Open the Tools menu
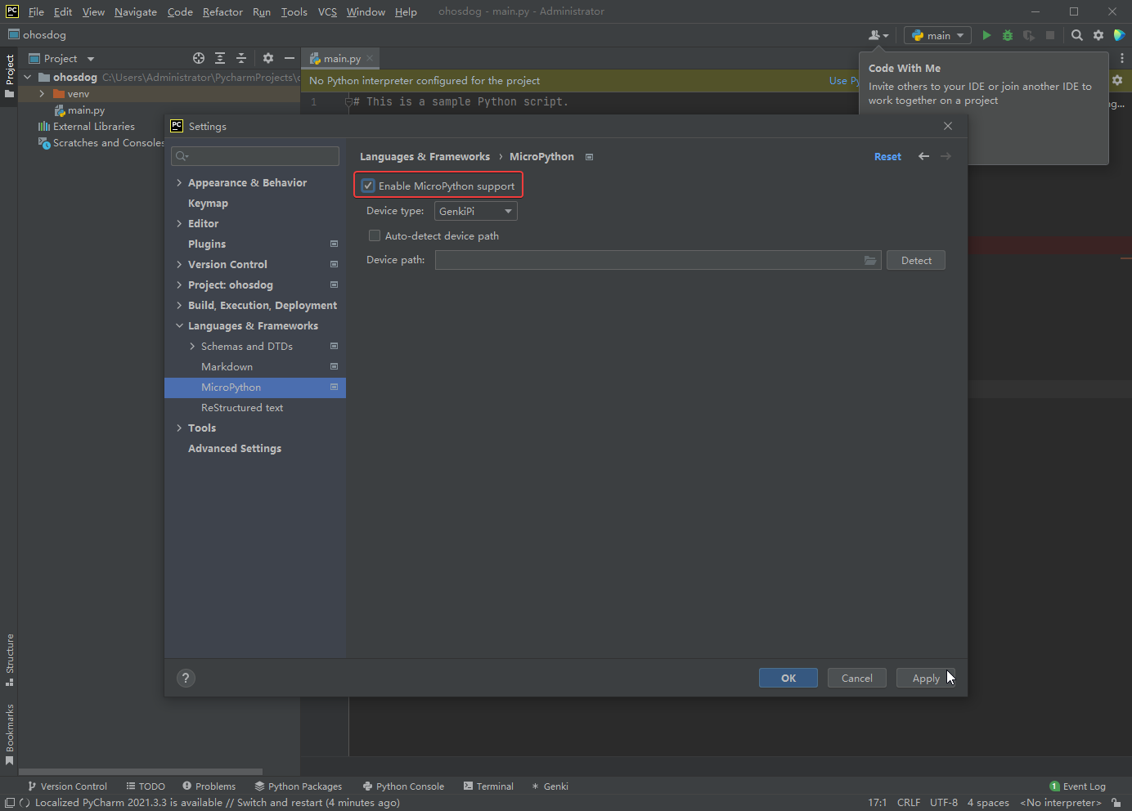Screen dimensions: 1132x811 (x=294, y=11)
